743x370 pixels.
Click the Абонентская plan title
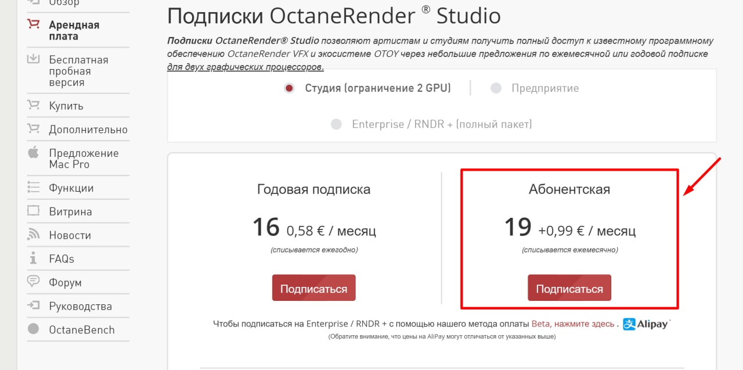[x=569, y=189]
